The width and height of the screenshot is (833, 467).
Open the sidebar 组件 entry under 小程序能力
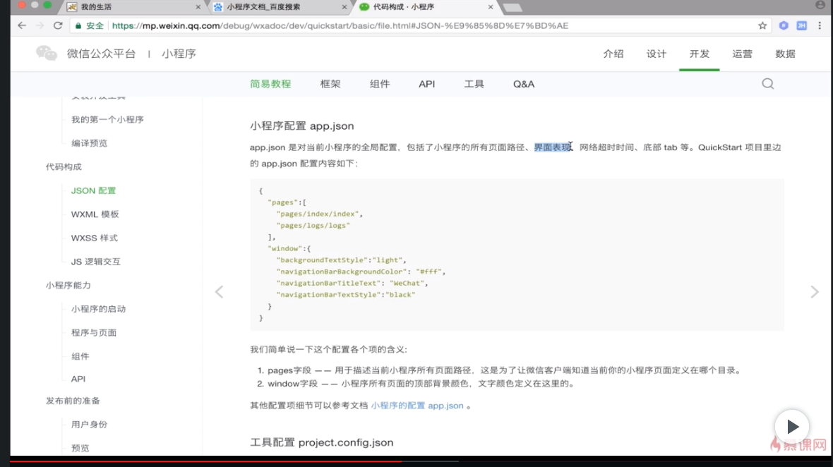tap(80, 356)
